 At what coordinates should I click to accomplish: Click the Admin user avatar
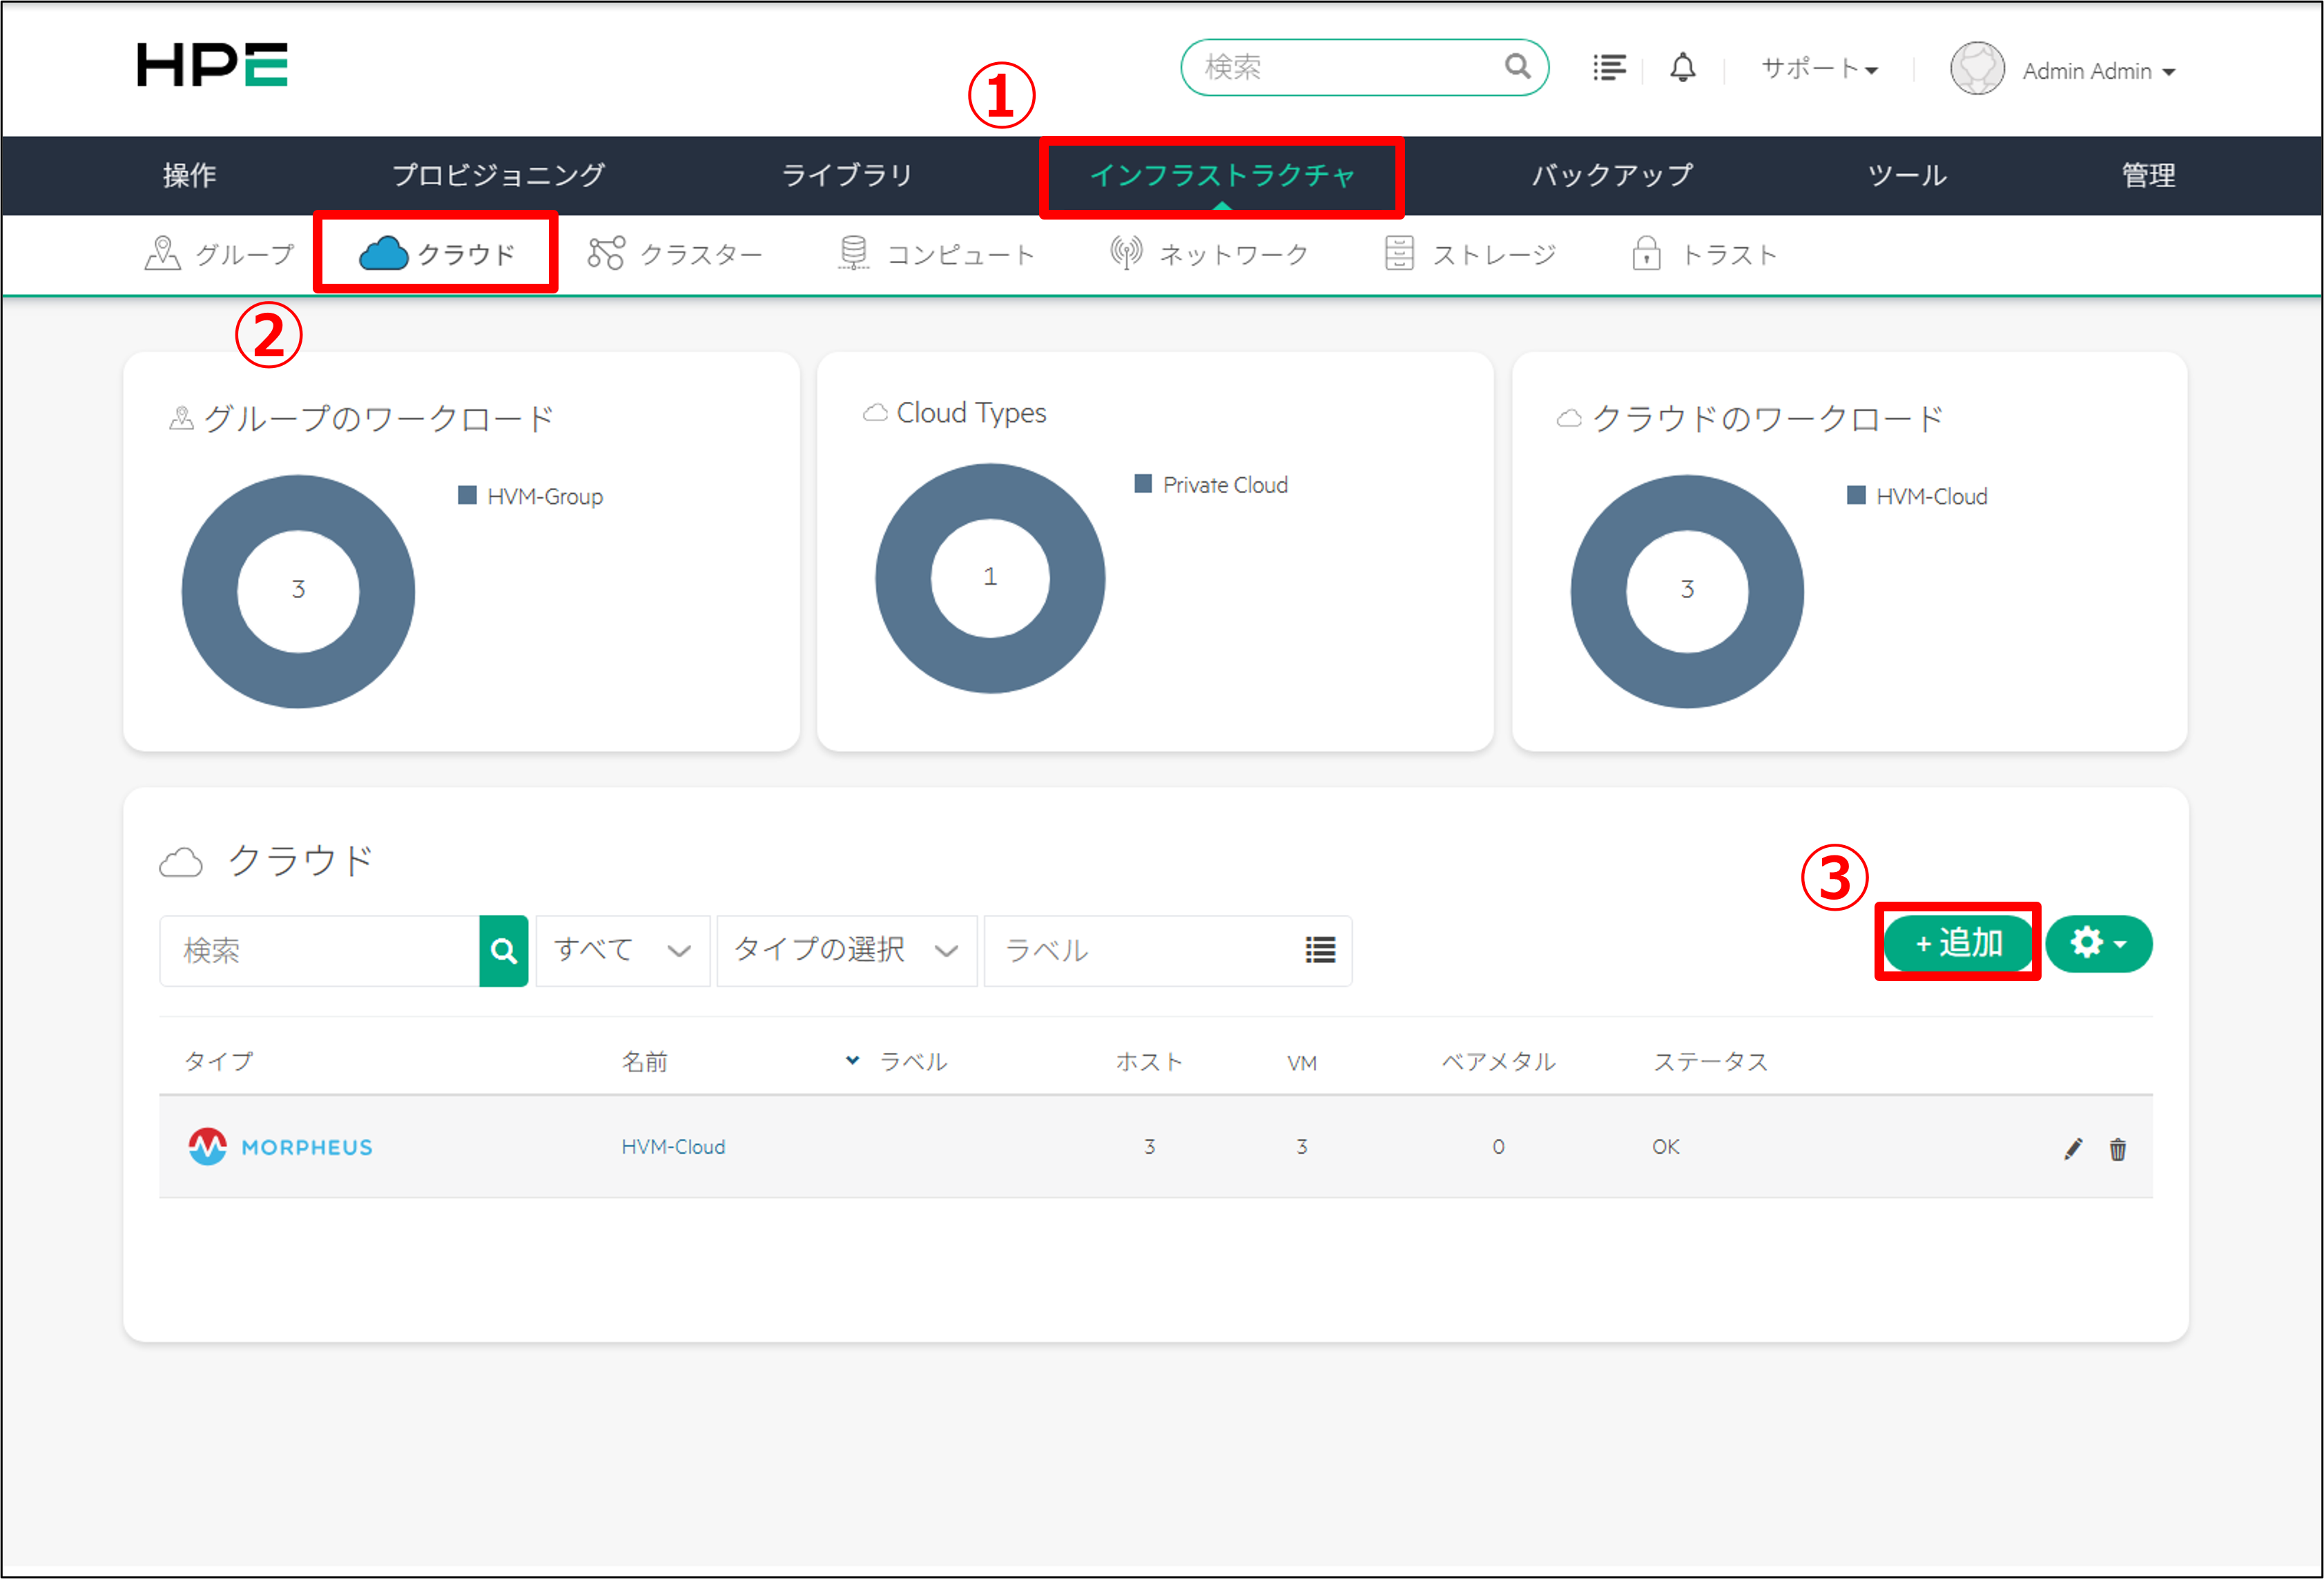pyautogui.click(x=1977, y=69)
